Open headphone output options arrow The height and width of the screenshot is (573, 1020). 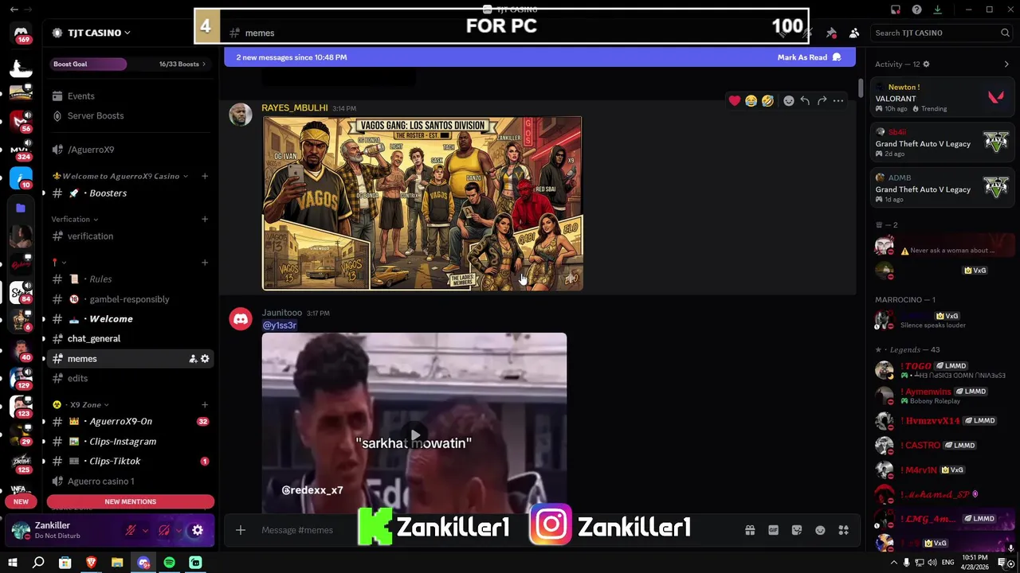178,530
